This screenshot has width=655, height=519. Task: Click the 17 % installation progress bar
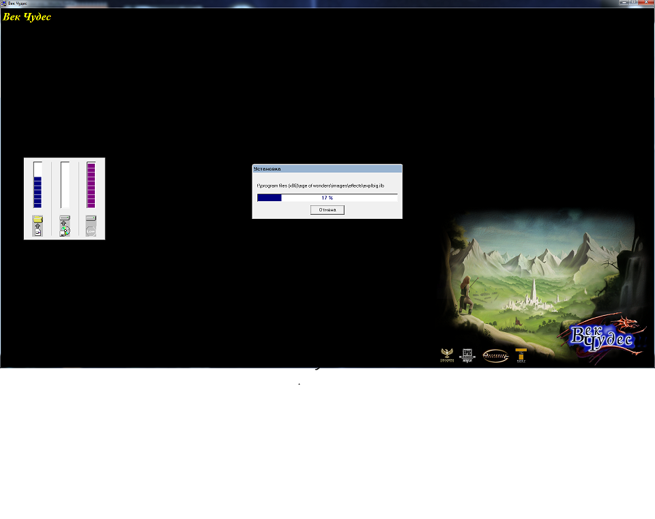coord(327,198)
